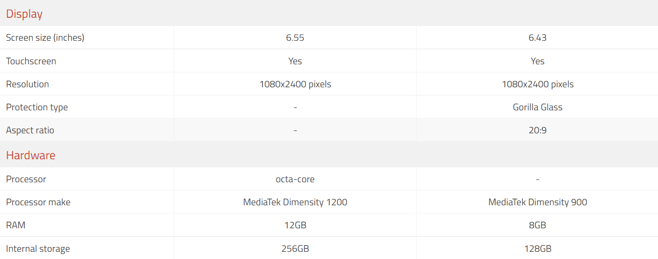
Task: Click the 20:9 aspect ratio value
Action: click(538, 130)
